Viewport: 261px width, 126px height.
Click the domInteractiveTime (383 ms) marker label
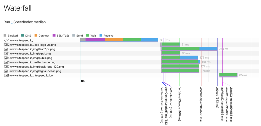tap(162, 106)
